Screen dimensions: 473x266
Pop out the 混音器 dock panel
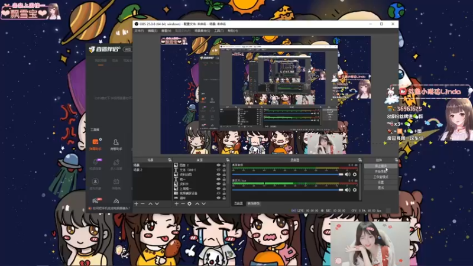point(360,160)
